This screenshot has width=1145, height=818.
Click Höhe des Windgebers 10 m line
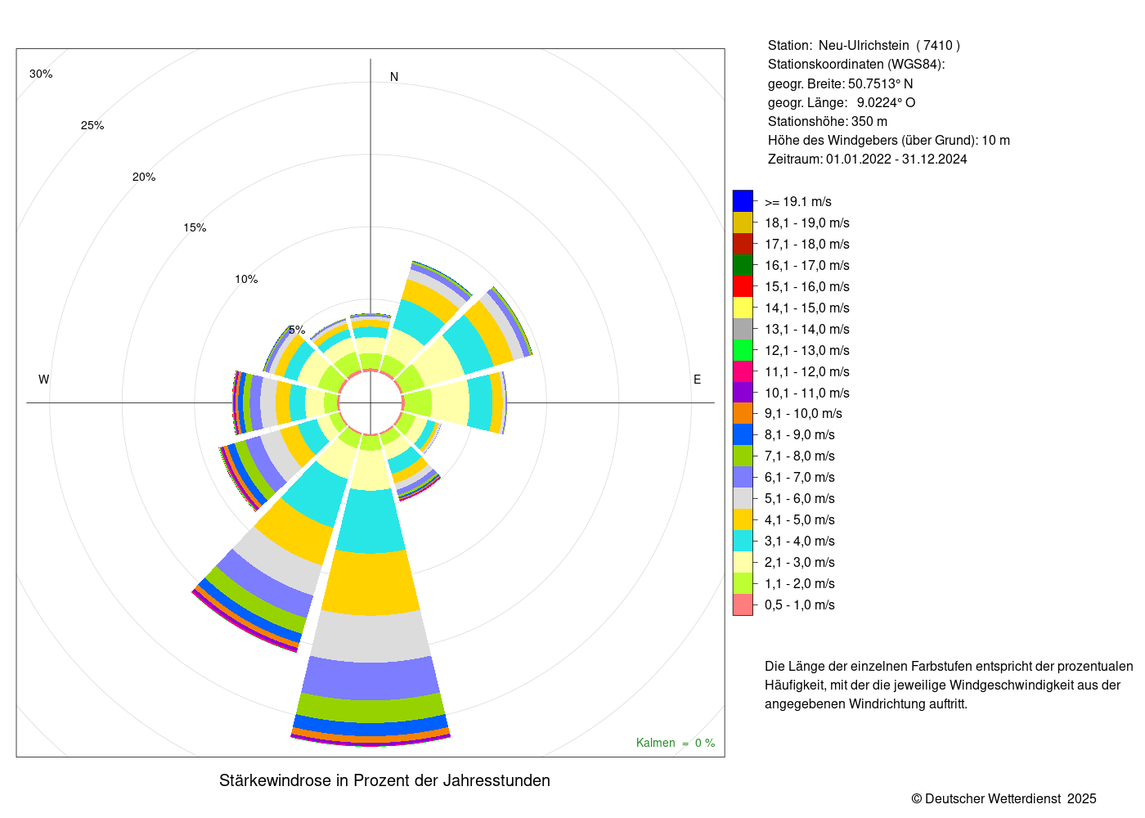[889, 140]
